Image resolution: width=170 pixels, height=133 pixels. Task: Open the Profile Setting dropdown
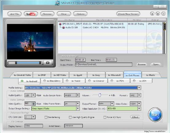point(139,88)
